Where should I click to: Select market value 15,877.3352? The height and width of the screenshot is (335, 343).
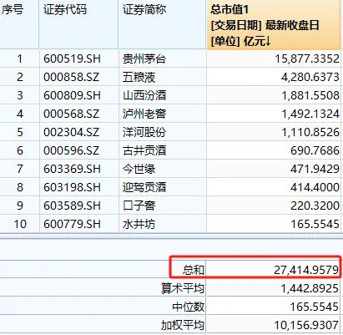click(x=307, y=58)
